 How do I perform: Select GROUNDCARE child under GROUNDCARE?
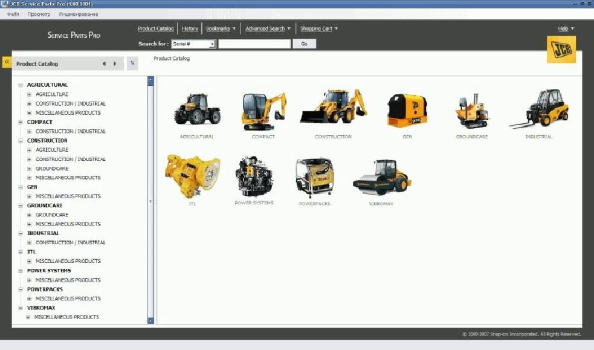[52, 215]
